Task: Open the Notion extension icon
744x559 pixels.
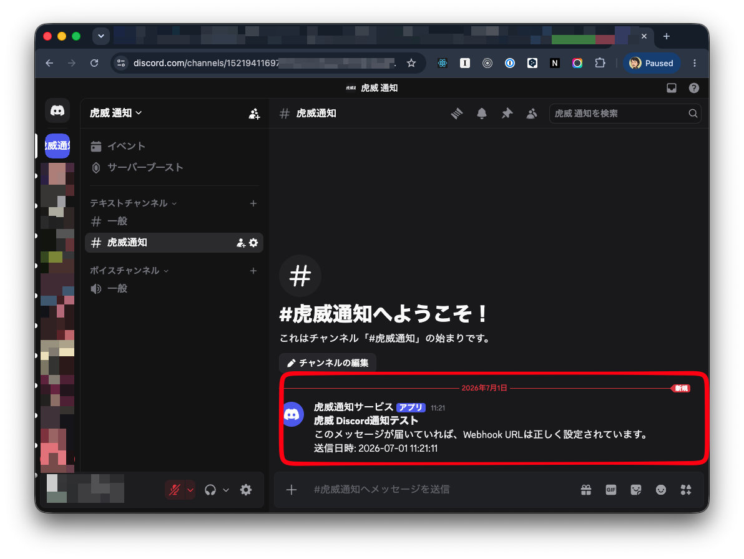Action: pos(555,63)
